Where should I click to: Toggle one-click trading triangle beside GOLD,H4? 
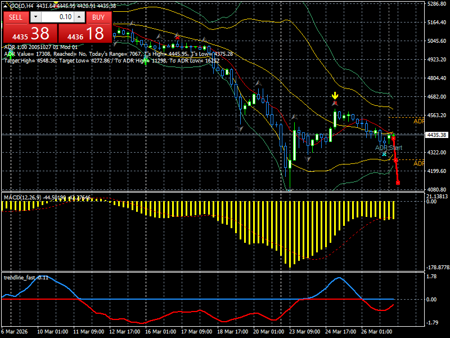(x=6, y=6)
